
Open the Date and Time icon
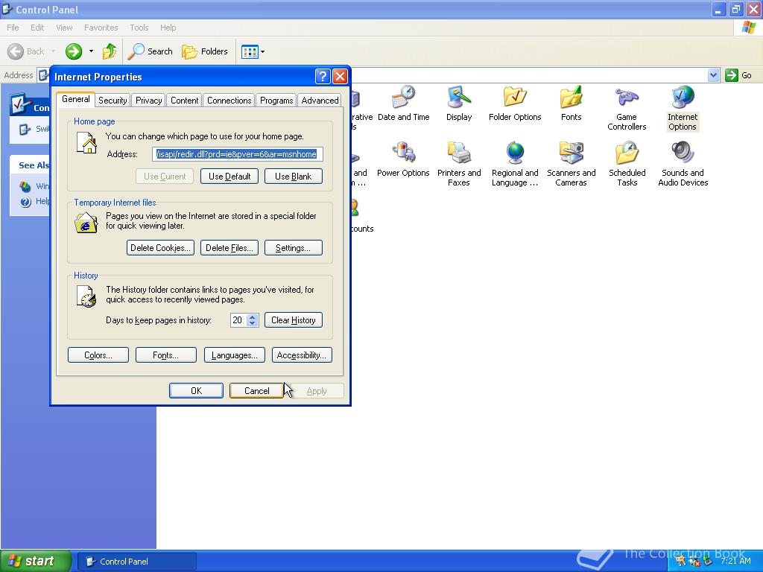403,103
